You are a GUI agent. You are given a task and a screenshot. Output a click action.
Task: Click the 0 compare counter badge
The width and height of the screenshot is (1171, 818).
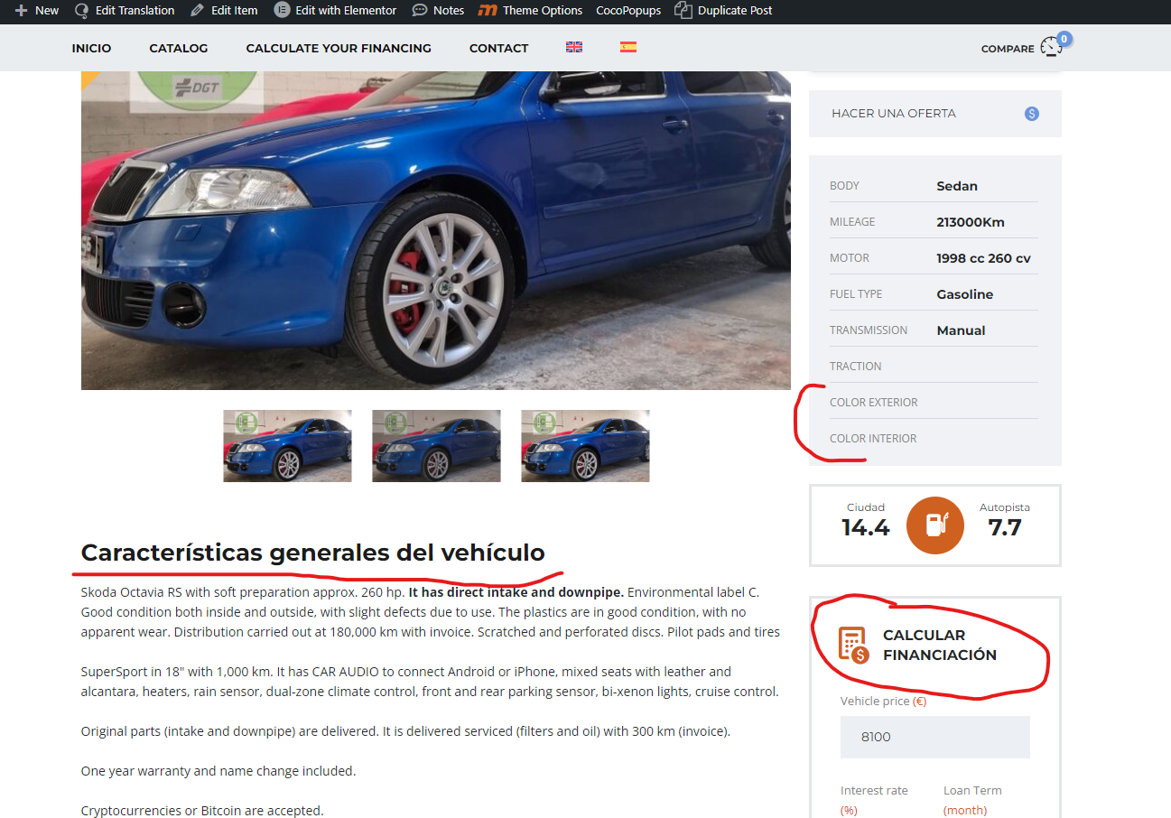tap(1064, 39)
